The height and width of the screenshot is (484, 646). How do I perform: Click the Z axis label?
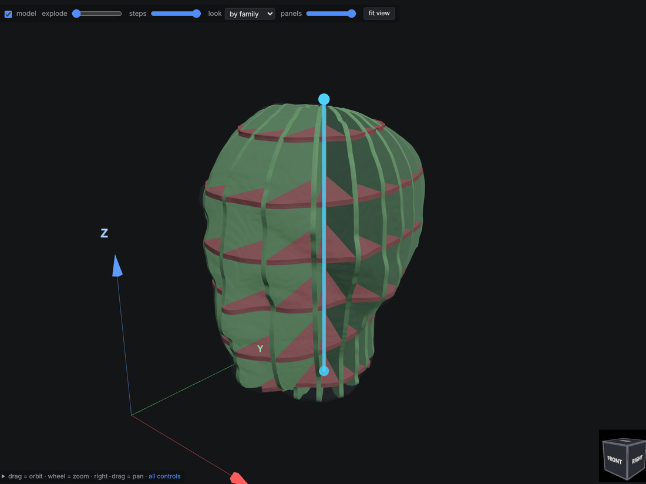pyautogui.click(x=104, y=233)
